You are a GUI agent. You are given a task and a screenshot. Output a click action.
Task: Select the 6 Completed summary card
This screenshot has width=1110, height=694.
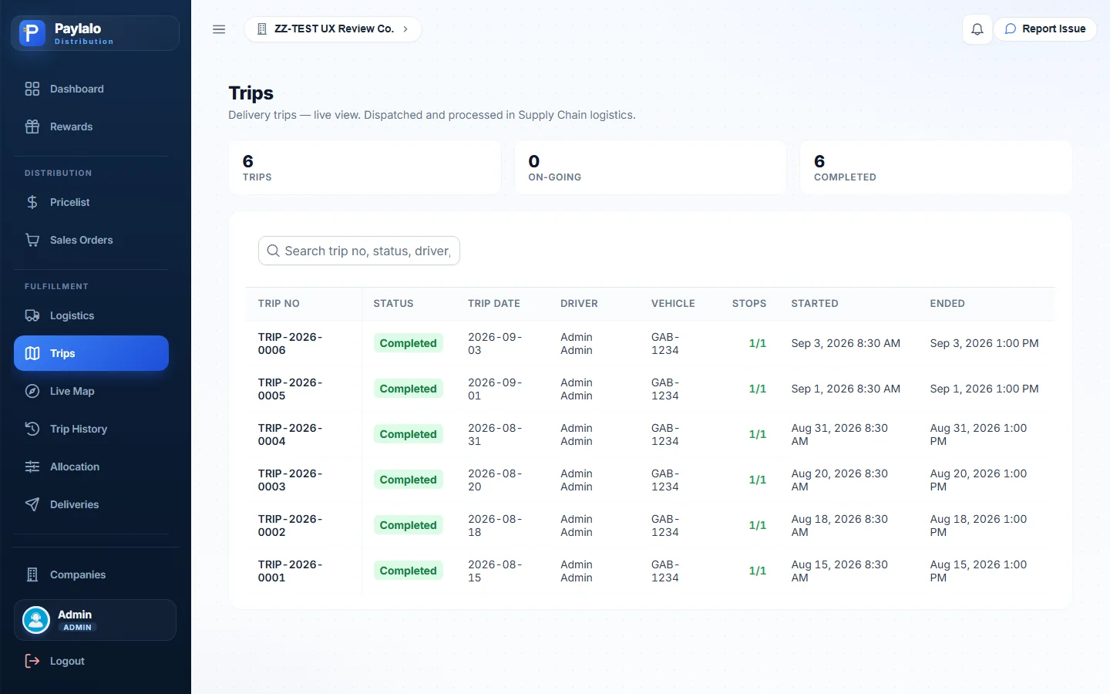[936, 168]
